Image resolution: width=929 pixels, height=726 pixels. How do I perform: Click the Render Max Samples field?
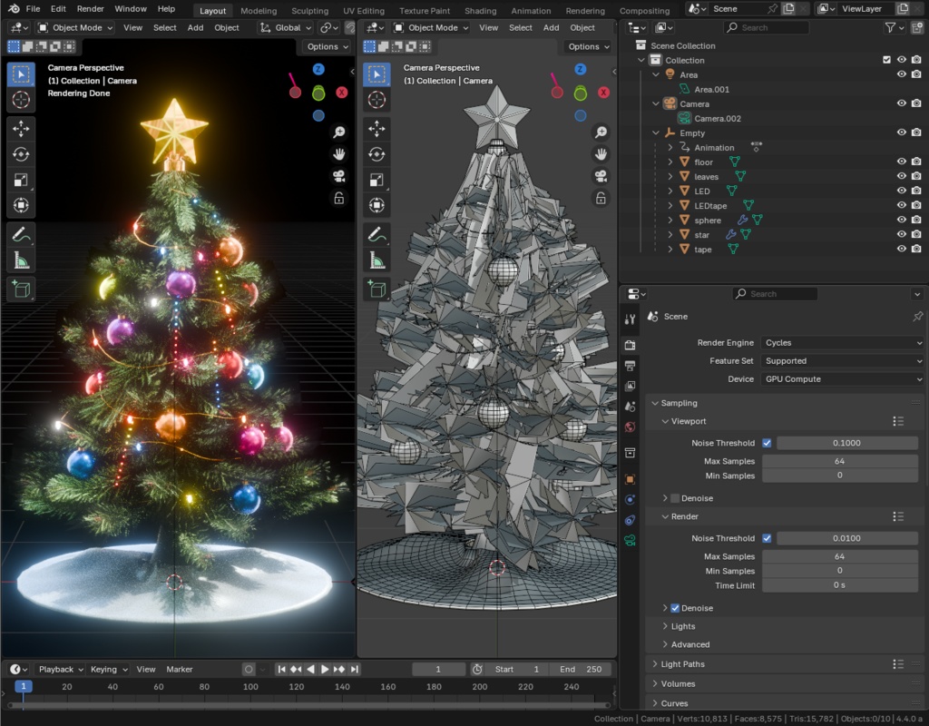coord(839,556)
